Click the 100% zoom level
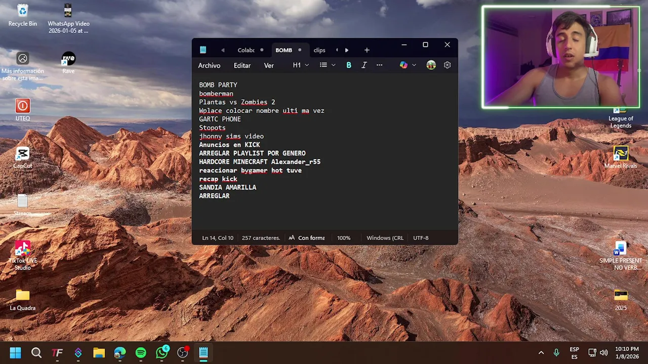The width and height of the screenshot is (648, 364). point(344,238)
